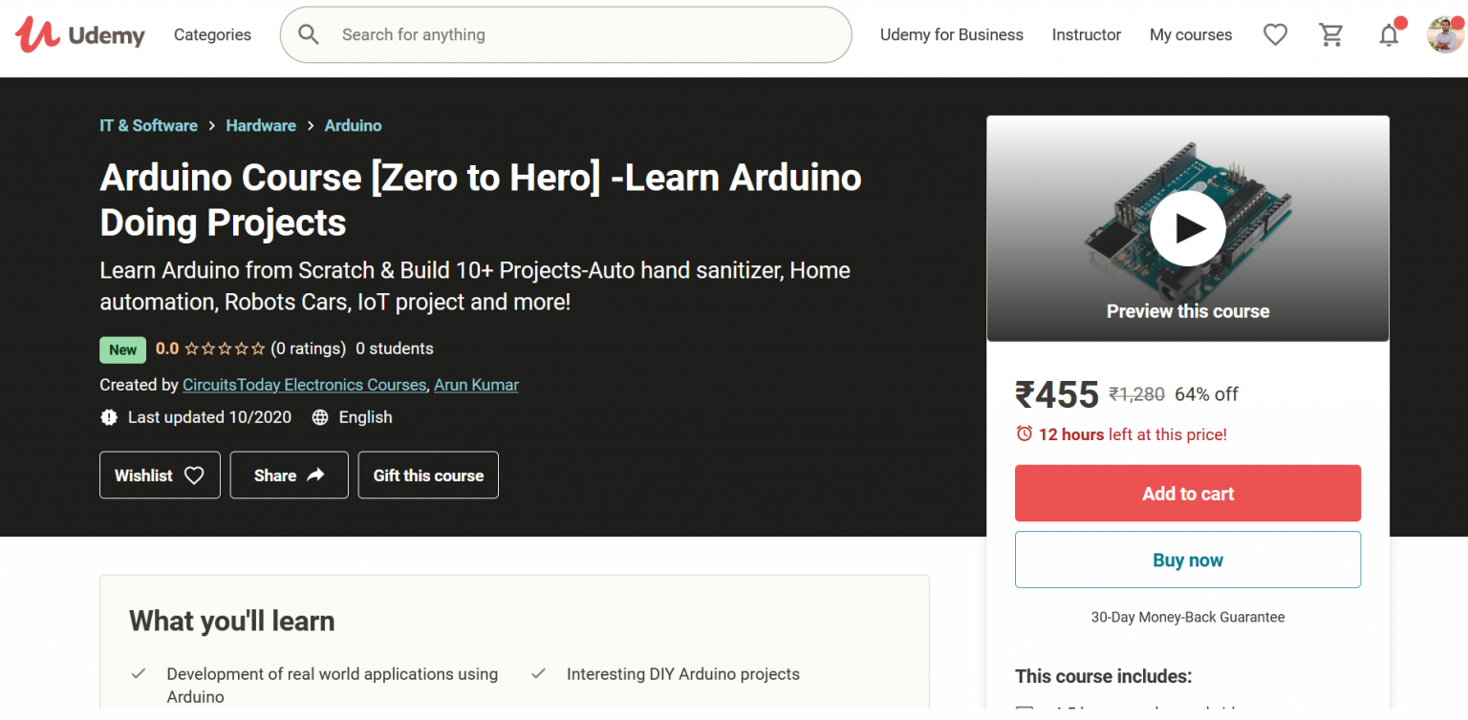Open My courses menu

pos(1191,34)
